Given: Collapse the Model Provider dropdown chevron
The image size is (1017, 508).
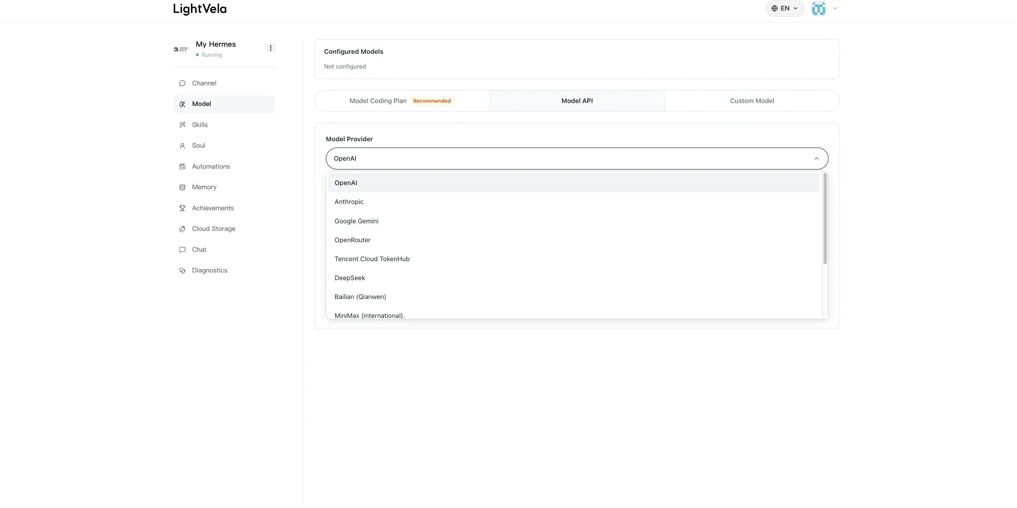Looking at the screenshot, I should (816, 159).
